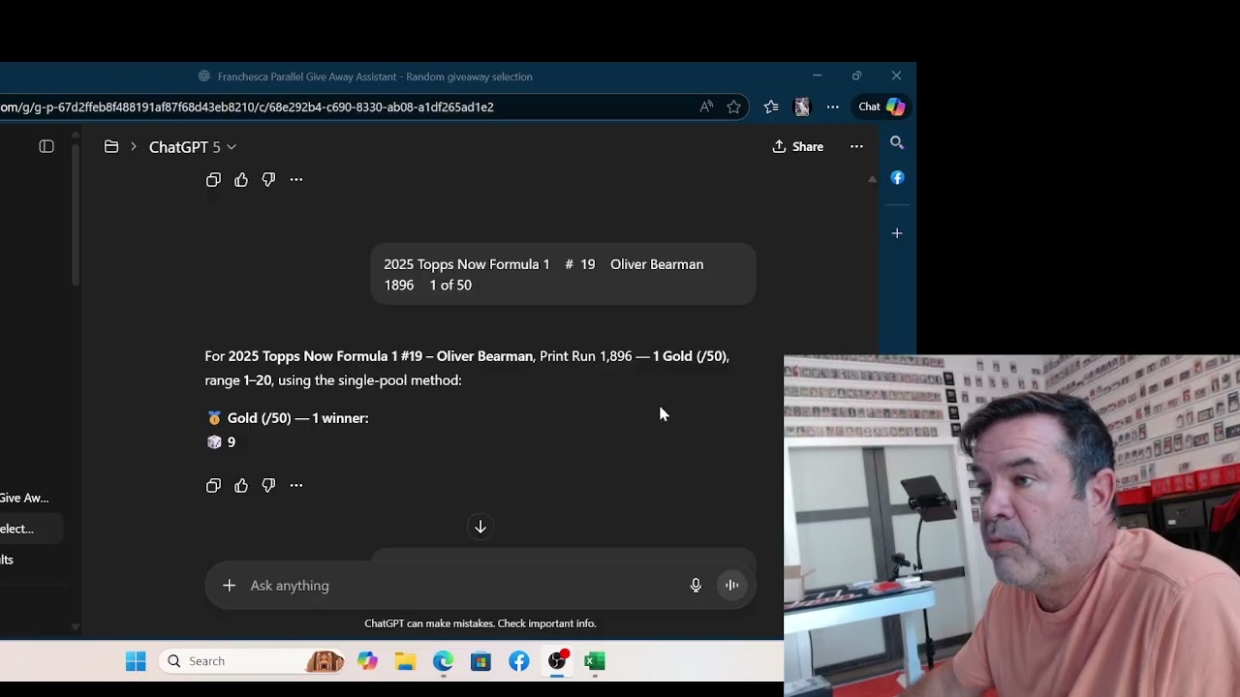
Task: Switch to Microsoft Edge on the taskbar
Action: (x=443, y=661)
